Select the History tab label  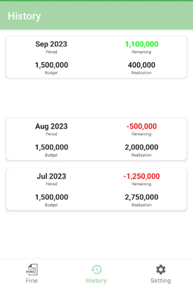(96, 281)
